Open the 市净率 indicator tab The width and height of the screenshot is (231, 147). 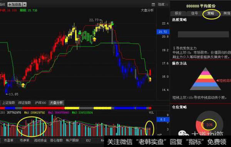pos(25,140)
